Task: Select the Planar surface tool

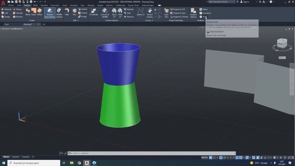Action: click(x=18, y=9)
